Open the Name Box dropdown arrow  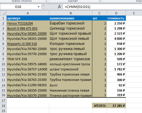38,7
